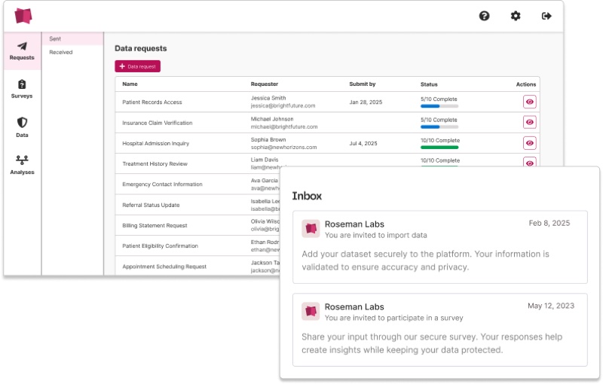This screenshot has height=384, width=603.
Task: Click 'You are invited to participate in a survey'
Action: (393, 318)
